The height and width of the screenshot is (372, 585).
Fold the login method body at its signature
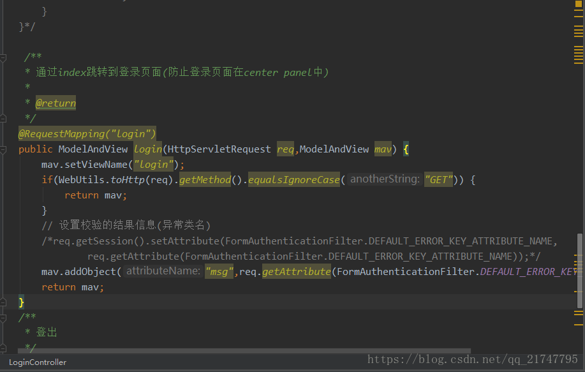[x=4, y=149]
